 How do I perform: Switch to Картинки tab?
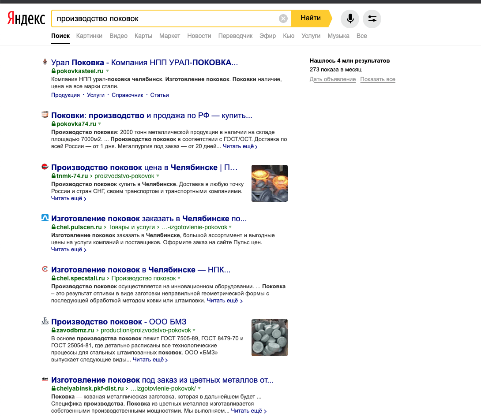[89, 36]
